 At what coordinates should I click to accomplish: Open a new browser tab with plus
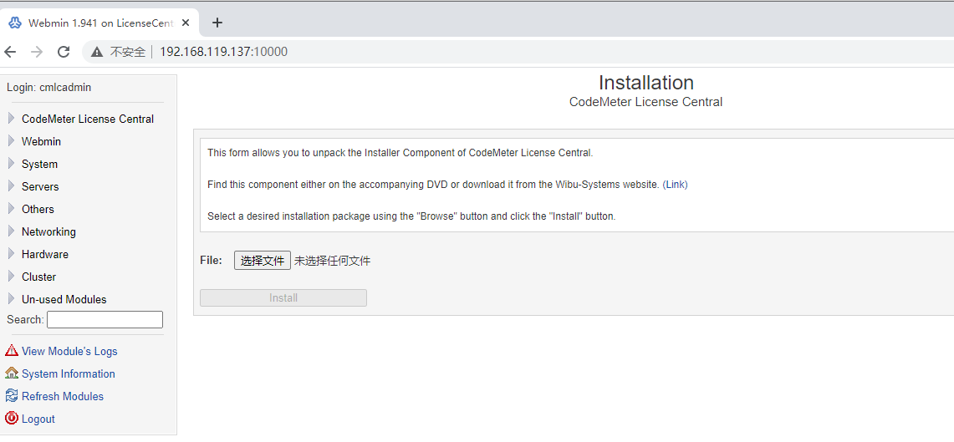[217, 23]
